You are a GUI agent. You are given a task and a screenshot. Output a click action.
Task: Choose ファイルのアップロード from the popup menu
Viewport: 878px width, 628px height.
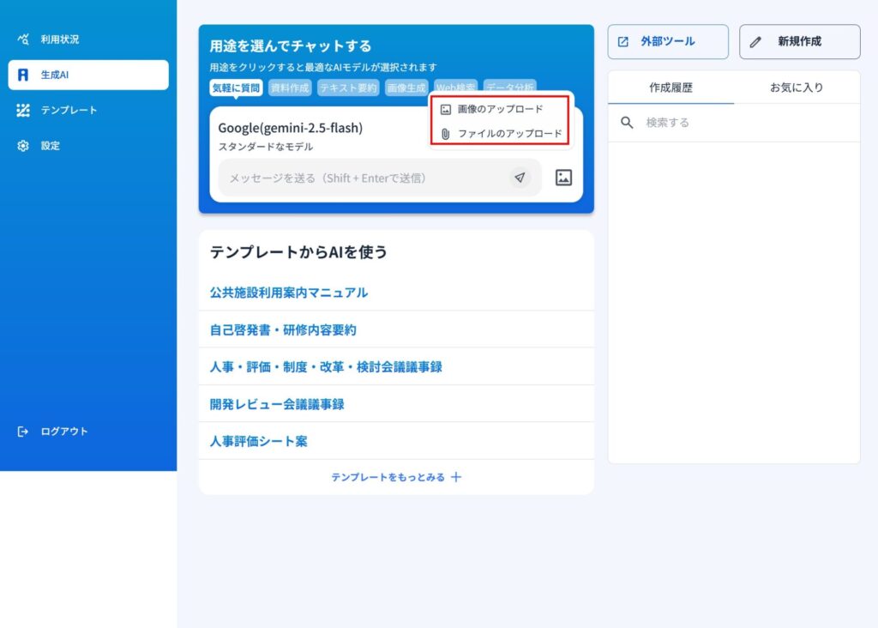(x=508, y=134)
